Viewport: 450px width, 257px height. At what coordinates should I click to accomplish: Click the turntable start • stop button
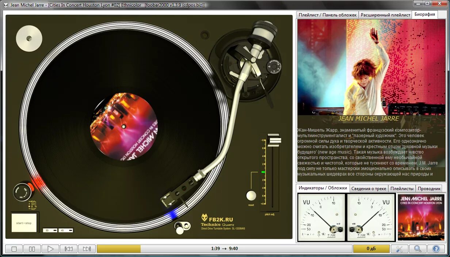[x=24, y=223]
